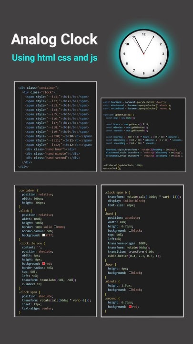Click the div class="clock" opening line
193x344 pixels.
tap(39, 92)
